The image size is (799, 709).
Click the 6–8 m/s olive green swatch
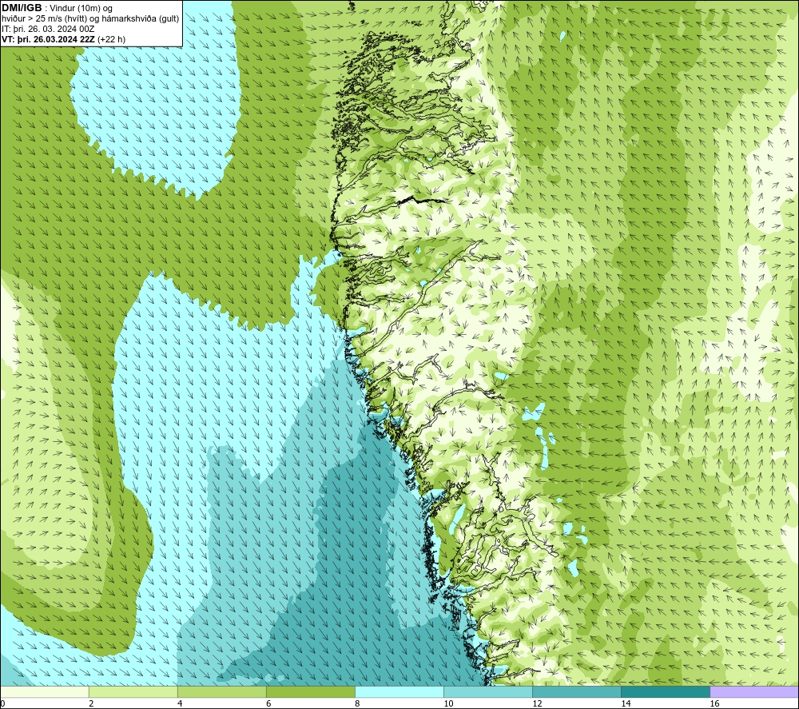[310, 691]
